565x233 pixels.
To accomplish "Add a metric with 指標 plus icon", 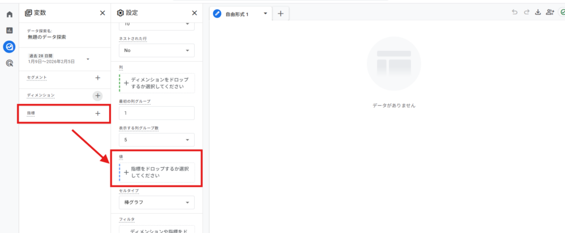I will click(x=97, y=114).
